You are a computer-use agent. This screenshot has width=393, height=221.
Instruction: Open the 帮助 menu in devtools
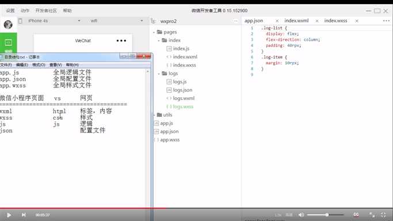67,10
